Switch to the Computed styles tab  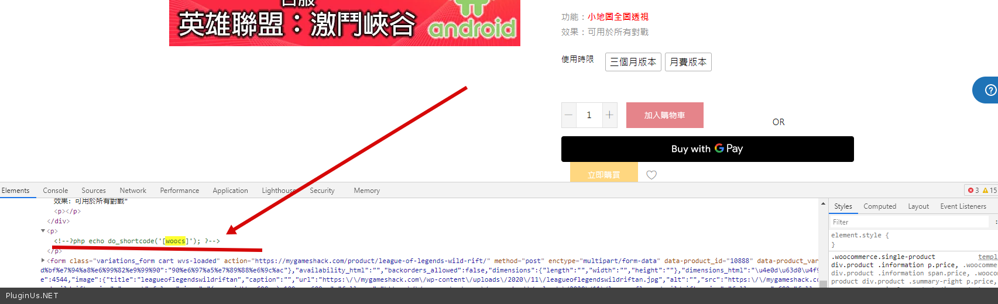pyautogui.click(x=880, y=206)
